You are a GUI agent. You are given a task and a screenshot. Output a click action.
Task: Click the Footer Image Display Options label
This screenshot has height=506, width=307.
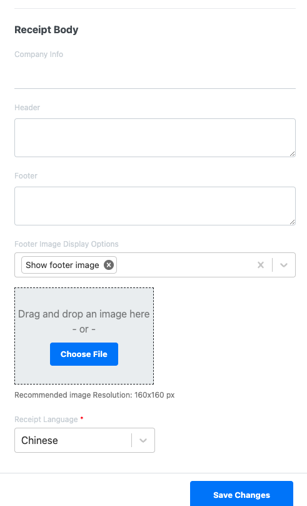click(x=66, y=244)
